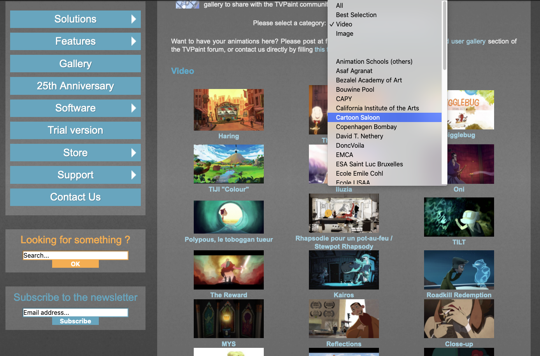This screenshot has height=356, width=540.
Task: Open The Reward video thumbnail
Action: click(x=229, y=270)
